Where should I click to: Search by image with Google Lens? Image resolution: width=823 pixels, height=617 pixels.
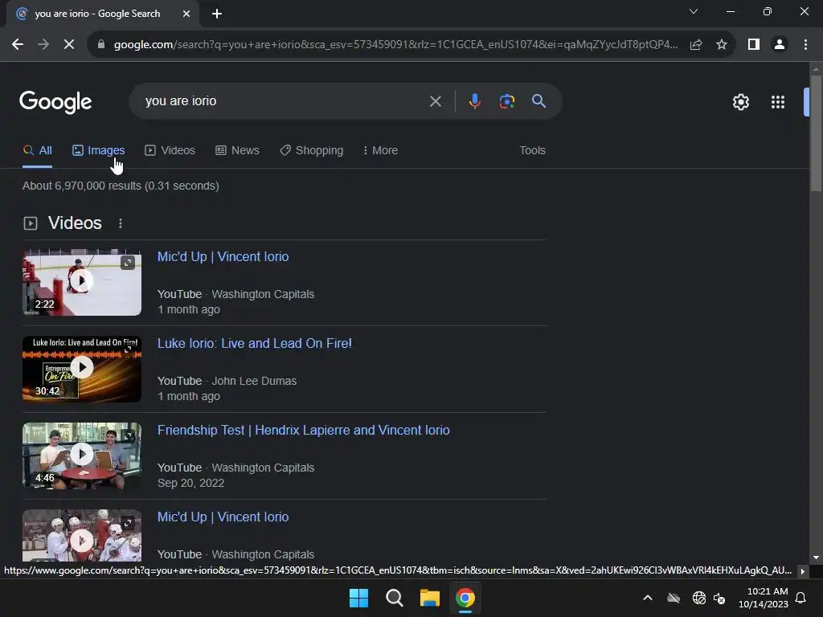506,101
